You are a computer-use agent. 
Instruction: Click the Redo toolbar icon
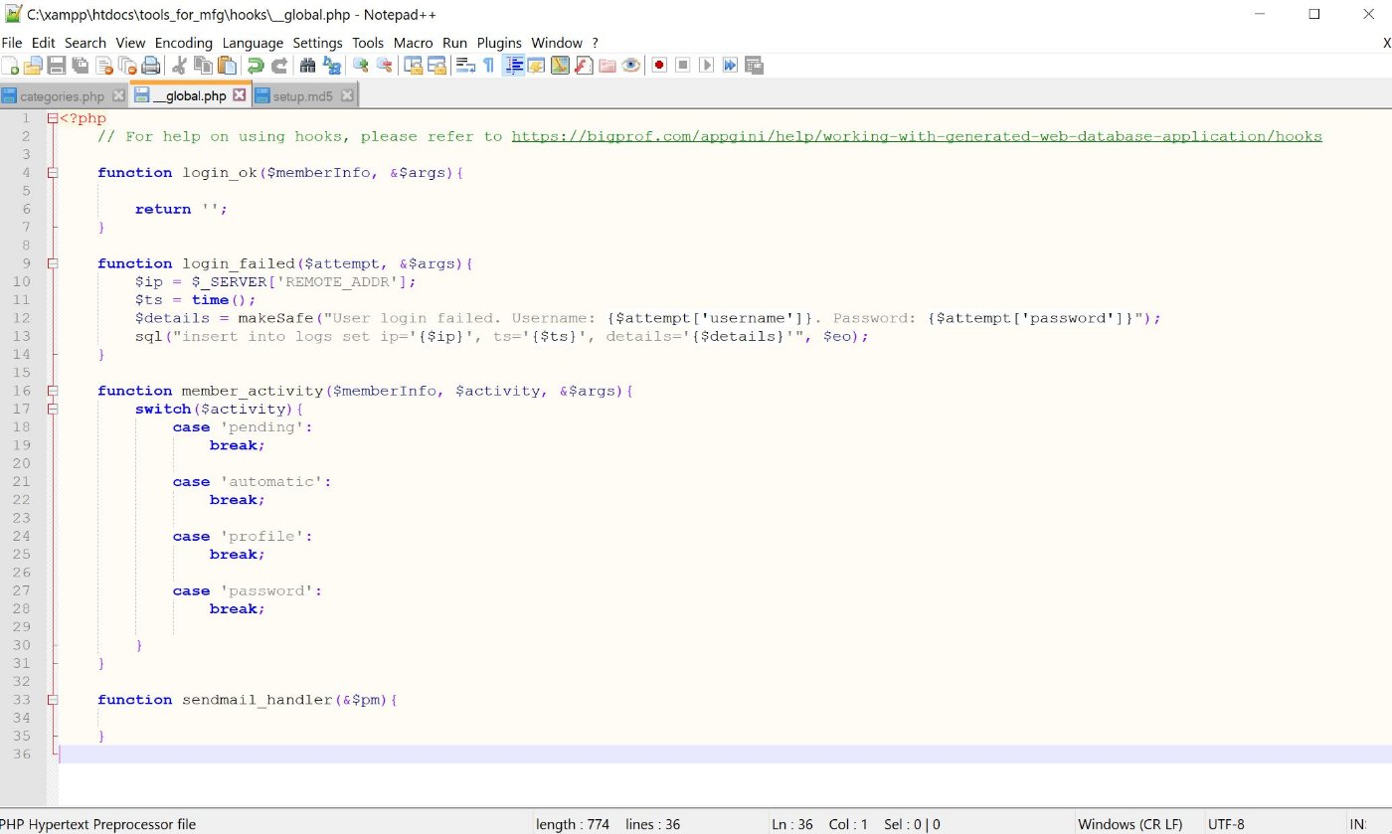pos(280,66)
